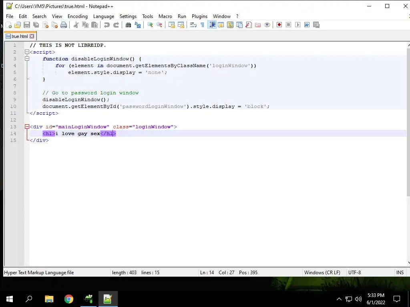Click the editor vertical scrollbar thumb
The height and width of the screenshot is (307, 410).
pos(408,122)
